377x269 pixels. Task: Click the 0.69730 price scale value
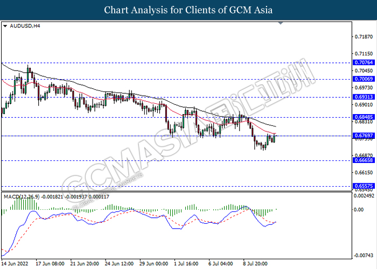click(364, 88)
